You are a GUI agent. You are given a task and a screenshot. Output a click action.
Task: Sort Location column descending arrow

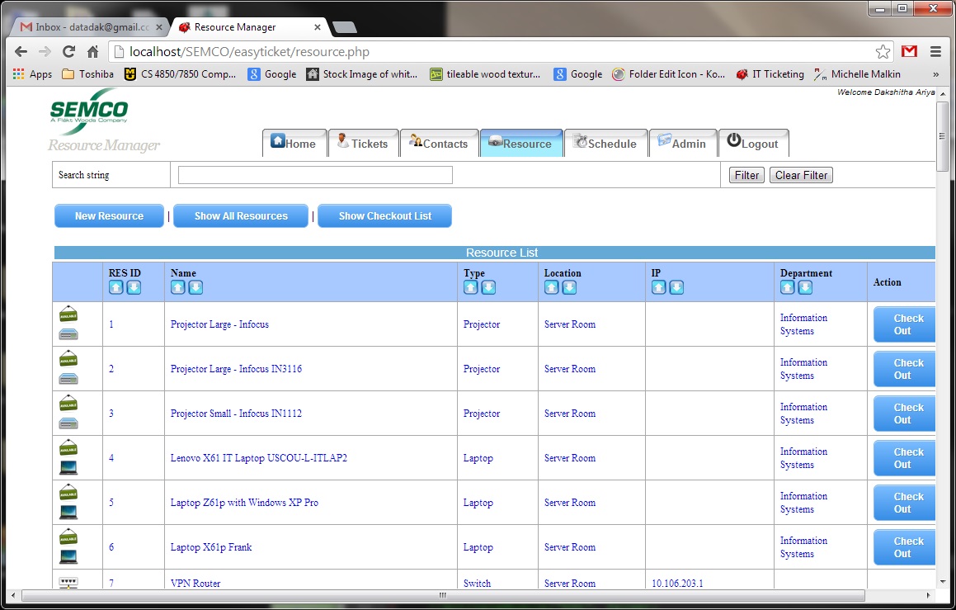pyautogui.click(x=569, y=287)
